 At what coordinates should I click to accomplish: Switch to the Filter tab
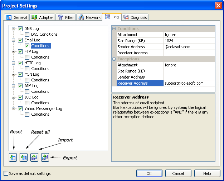pos(65,17)
